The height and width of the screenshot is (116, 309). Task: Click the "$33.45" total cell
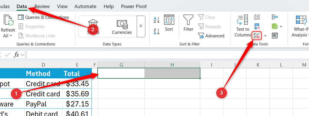[x=77, y=84]
